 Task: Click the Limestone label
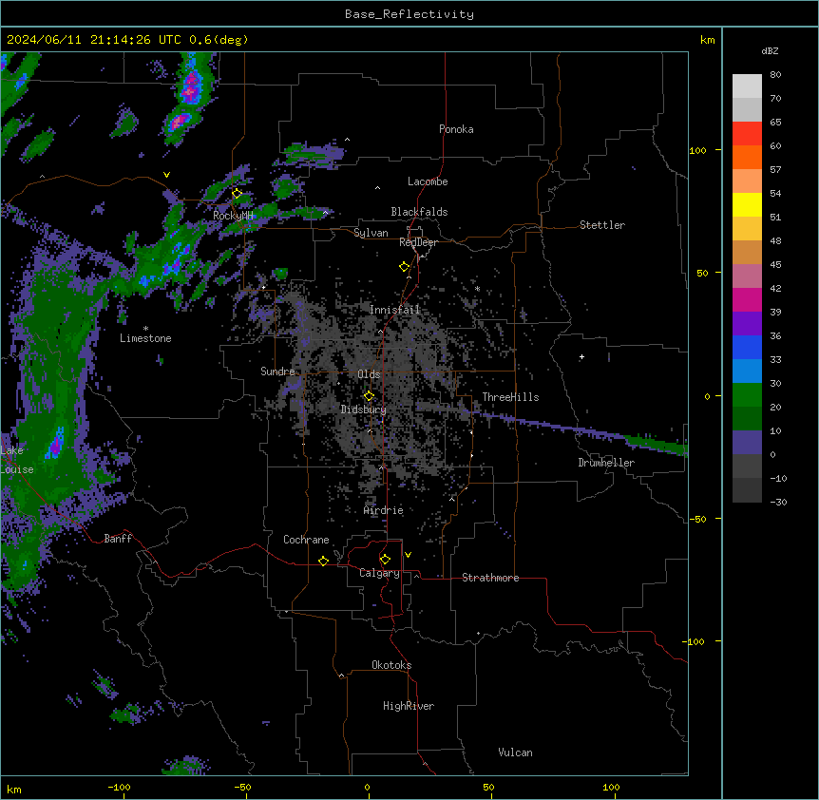145,338
